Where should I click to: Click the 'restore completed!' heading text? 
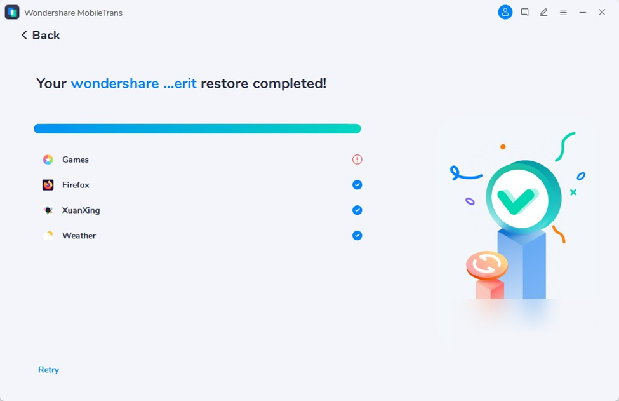[263, 83]
